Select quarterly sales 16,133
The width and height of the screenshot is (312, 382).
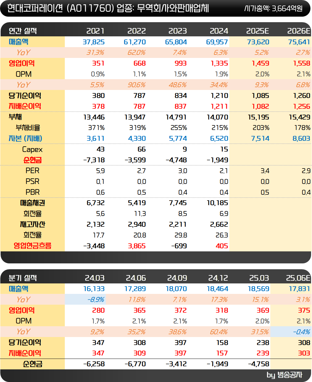click(94, 289)
